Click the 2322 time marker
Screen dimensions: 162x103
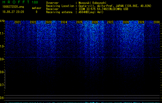pos(33,22)
